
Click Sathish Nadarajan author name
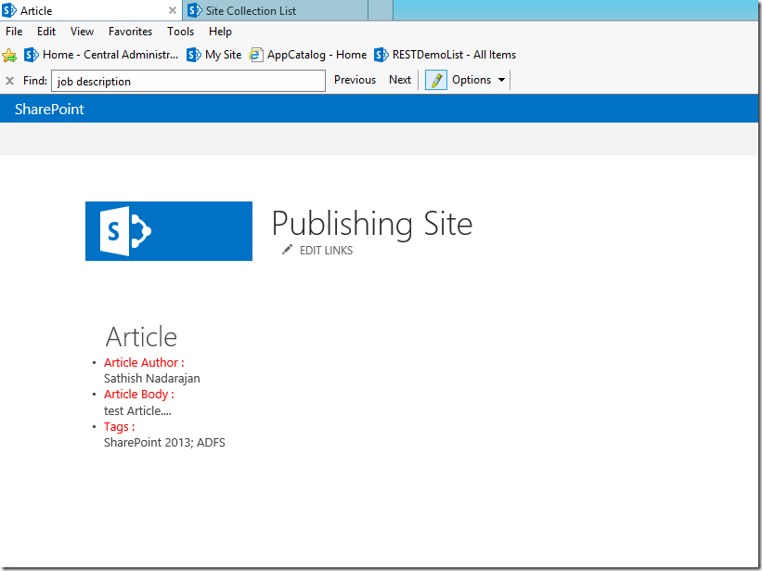coord(151,379)
